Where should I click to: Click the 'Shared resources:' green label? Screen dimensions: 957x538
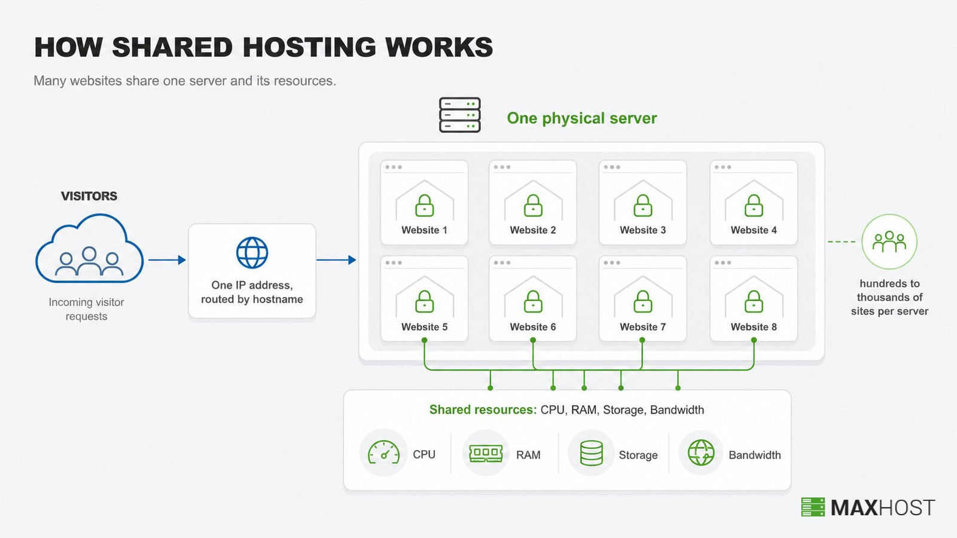483,410
